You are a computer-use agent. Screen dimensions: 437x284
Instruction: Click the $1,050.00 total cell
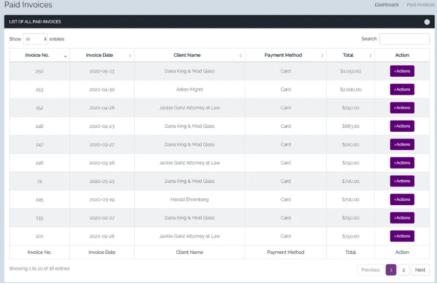click(350, 71)
